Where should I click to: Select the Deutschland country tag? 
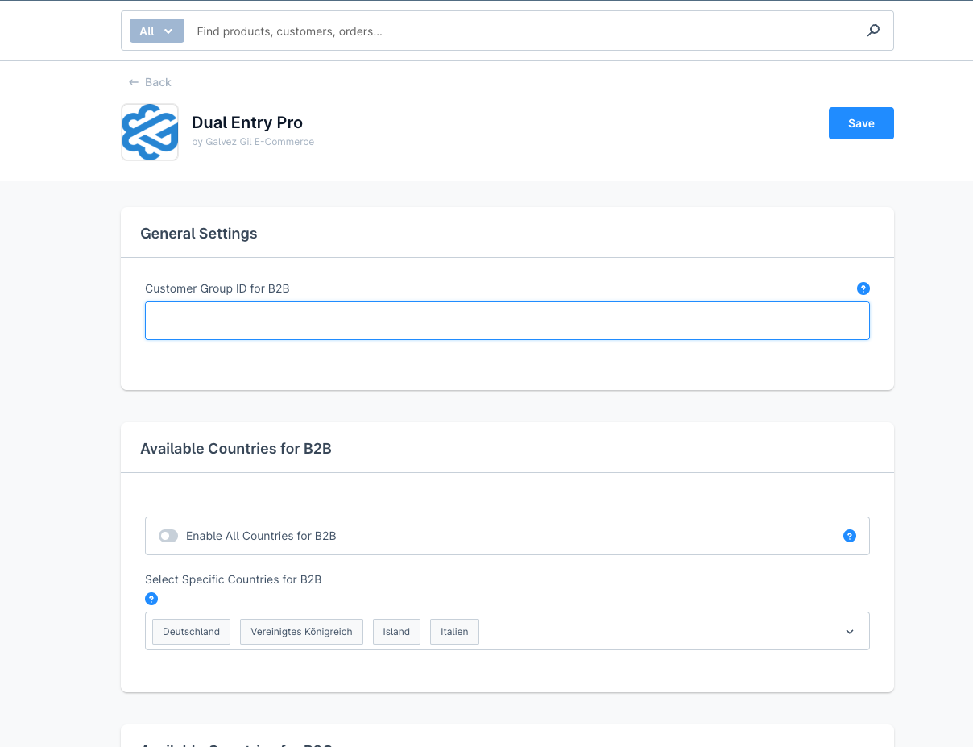click(x=191, y=632)
